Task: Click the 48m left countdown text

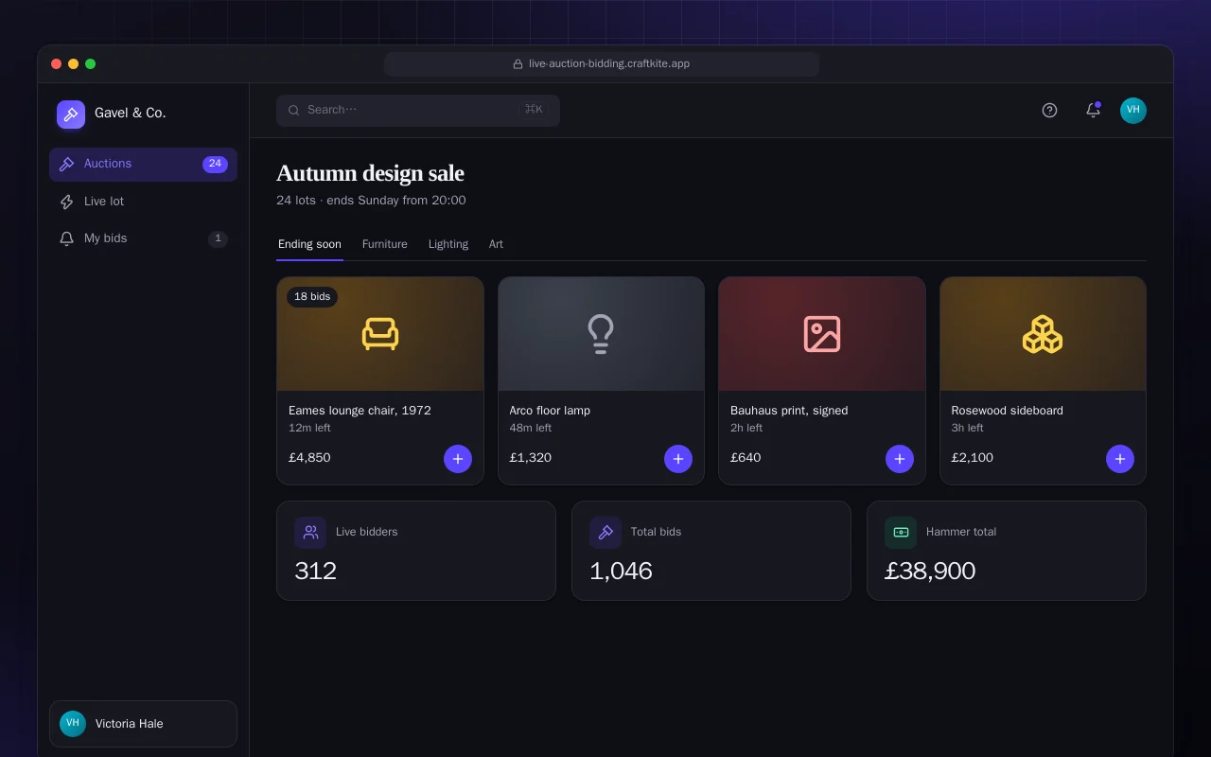Action: [x=531, y=429]
